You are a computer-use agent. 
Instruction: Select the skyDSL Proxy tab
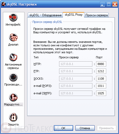point(73,15)
